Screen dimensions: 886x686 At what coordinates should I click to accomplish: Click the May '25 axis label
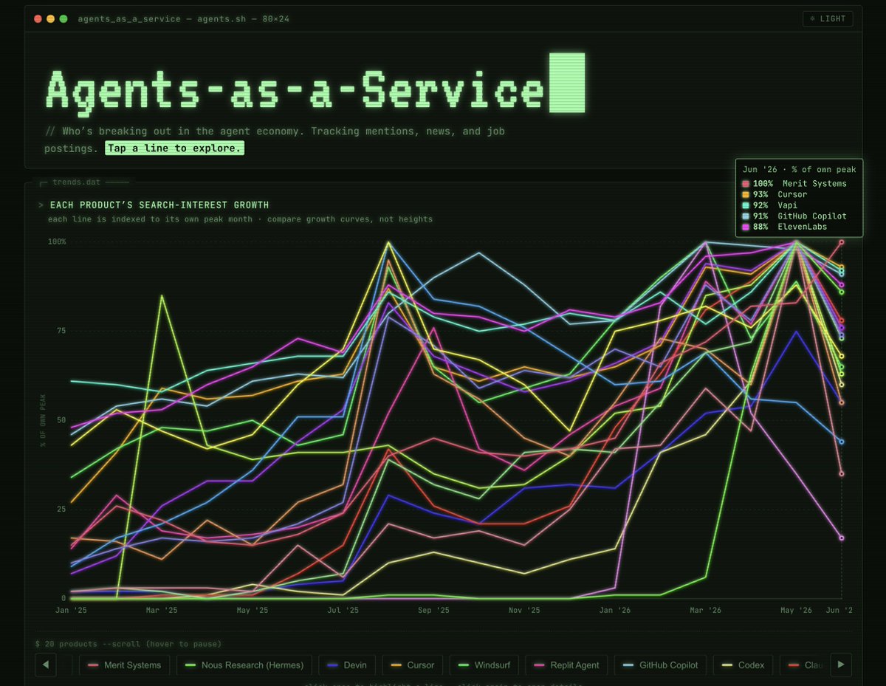[x=253, y=611]
